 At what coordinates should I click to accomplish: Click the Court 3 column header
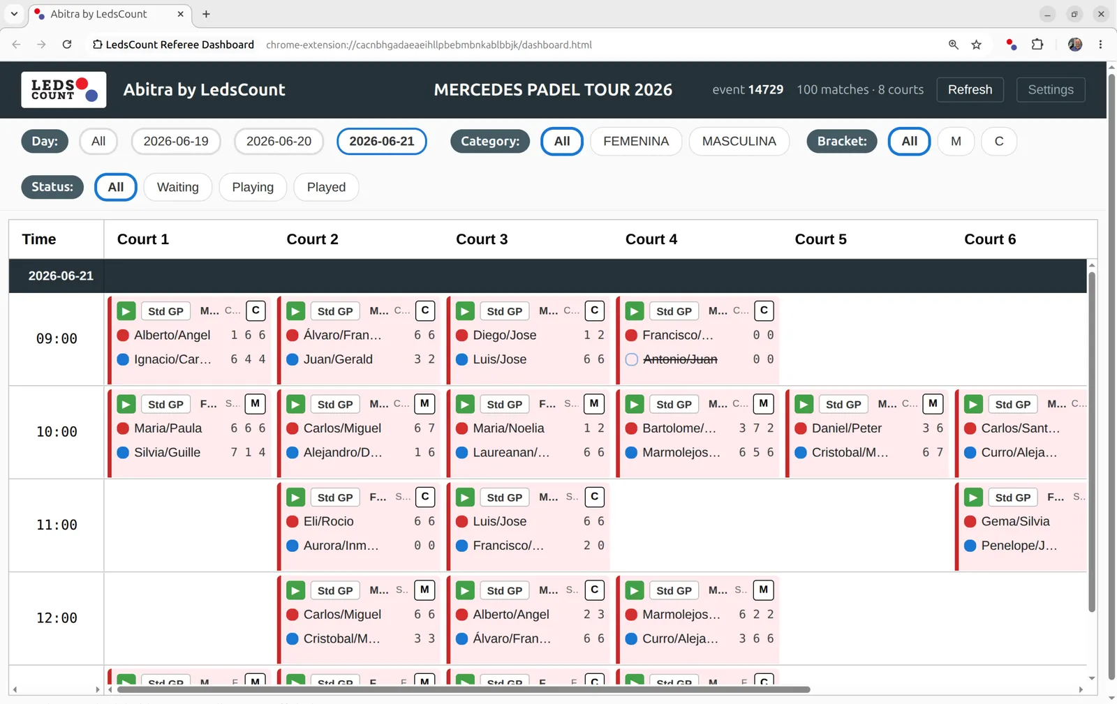click(x=482, y=239)
